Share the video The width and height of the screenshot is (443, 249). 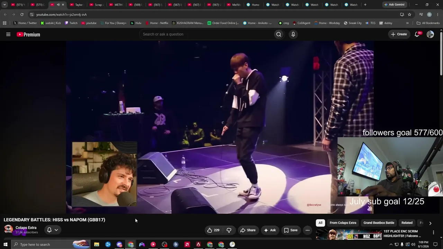coord(248,230)
